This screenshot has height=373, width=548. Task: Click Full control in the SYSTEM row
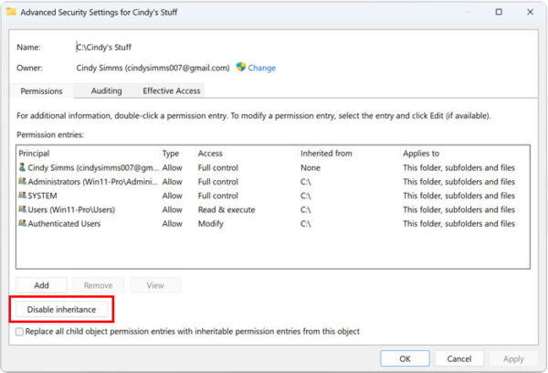point(218,196)
